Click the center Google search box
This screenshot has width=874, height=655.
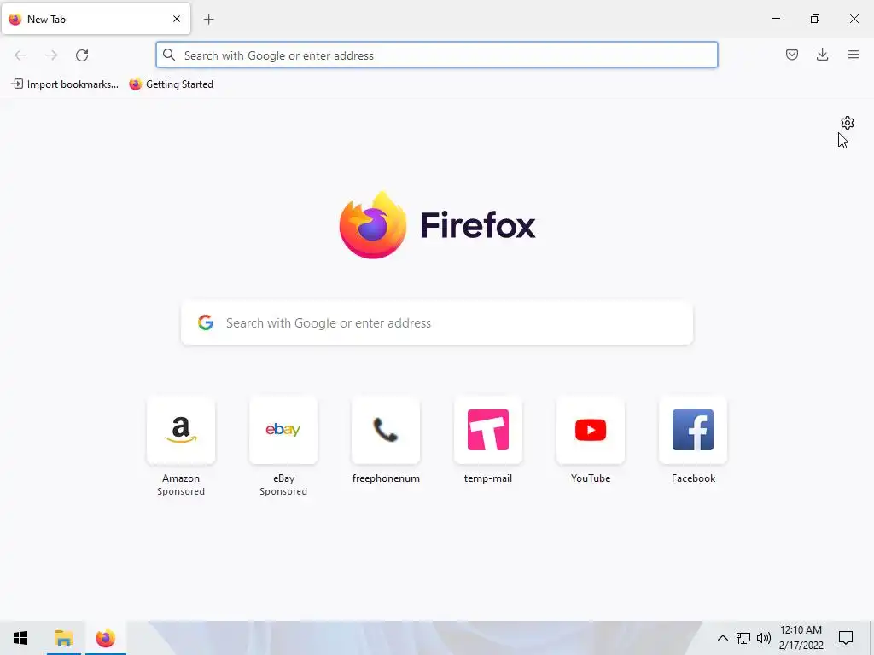[437, 323]
